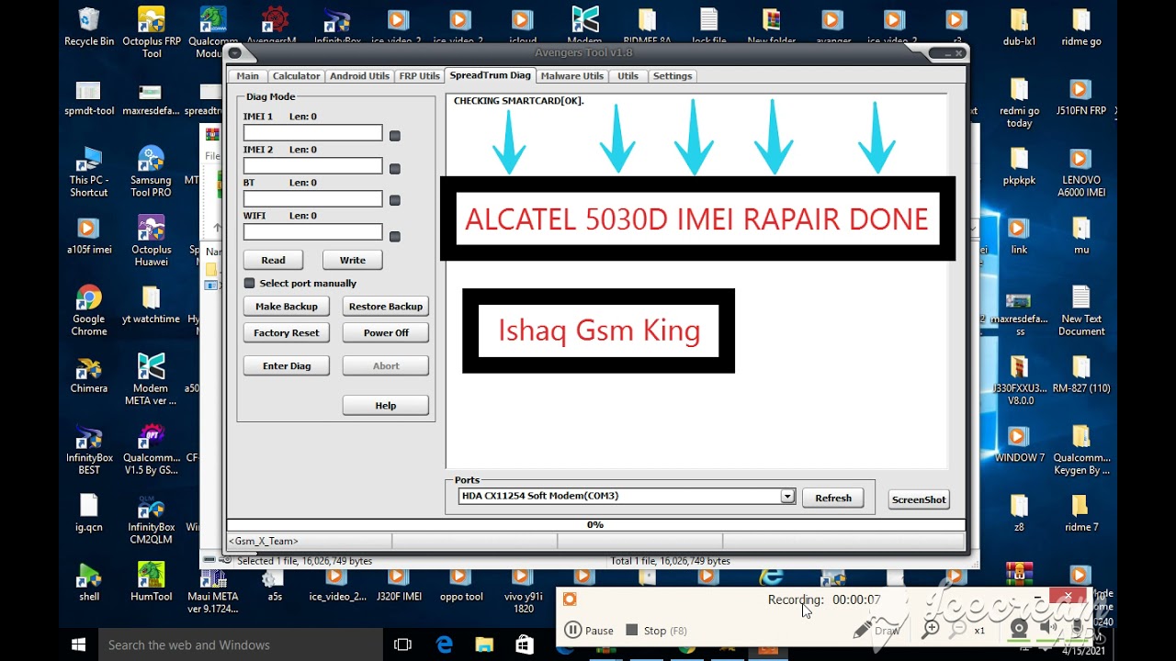1176x661 pixels.
Task: Open the WINDOW 7 video file
Action: (1019, 443)
